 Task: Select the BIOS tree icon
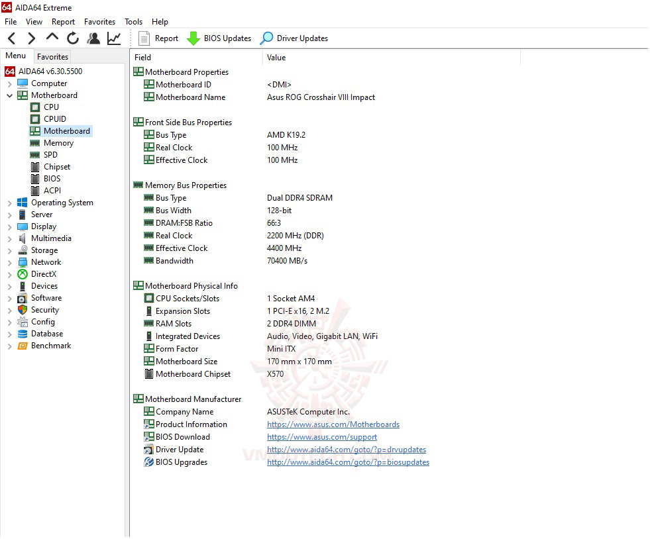[35, 179]
